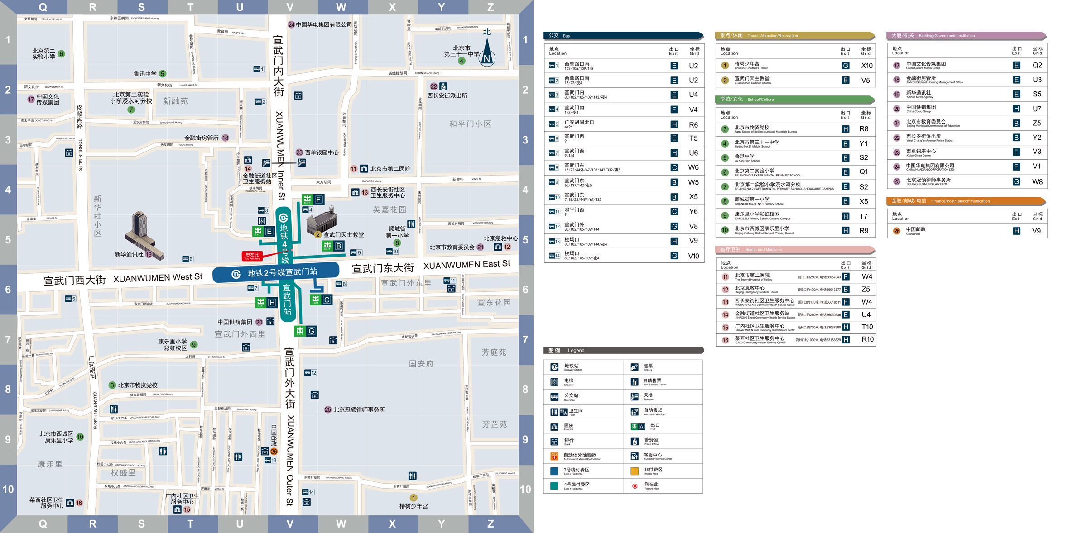The width and height of the screenshot is (1087, 533).
Task: Click the Police Office legend icon
Action: [635, 441]
